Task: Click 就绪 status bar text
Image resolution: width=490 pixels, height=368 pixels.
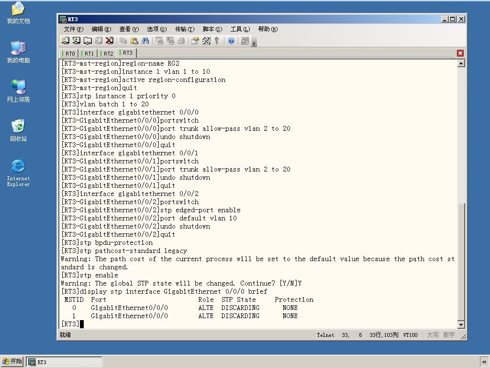Action: click(65, 335)
